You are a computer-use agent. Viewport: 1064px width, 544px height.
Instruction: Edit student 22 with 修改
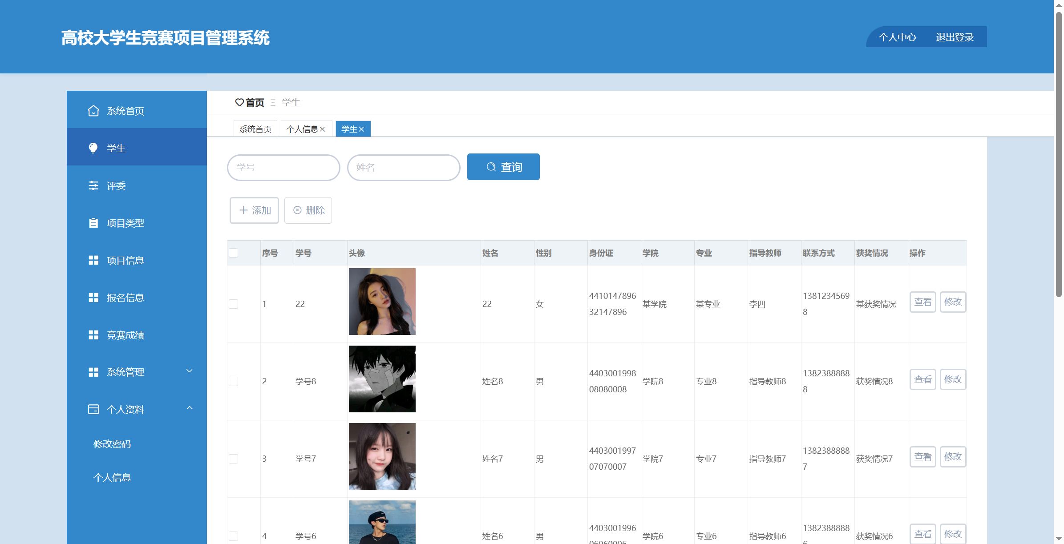[x=953, y=302]
